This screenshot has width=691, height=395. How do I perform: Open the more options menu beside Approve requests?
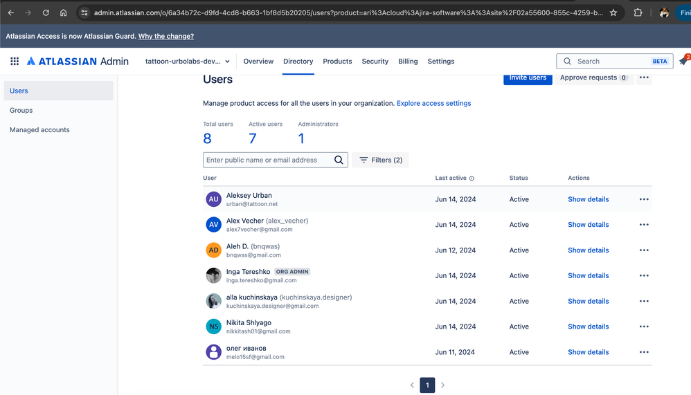[x=644, y=78]
